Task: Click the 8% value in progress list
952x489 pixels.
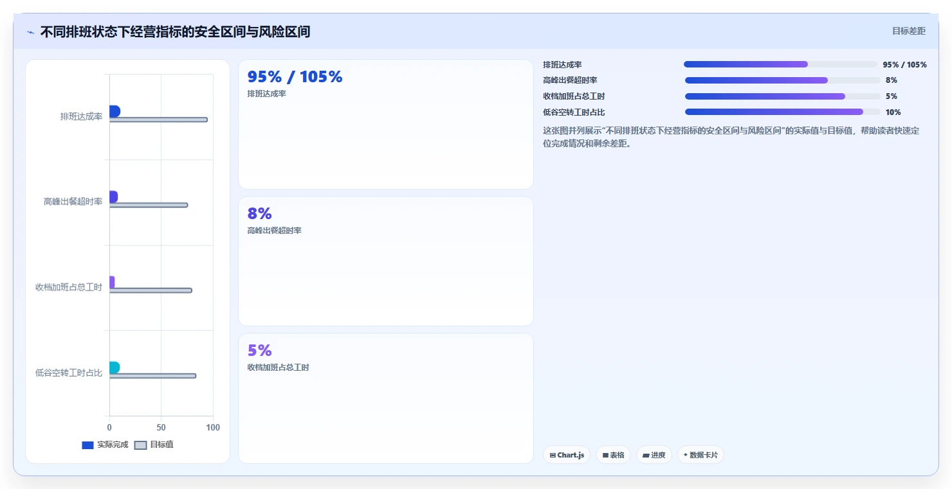Action: coord(891,80)
